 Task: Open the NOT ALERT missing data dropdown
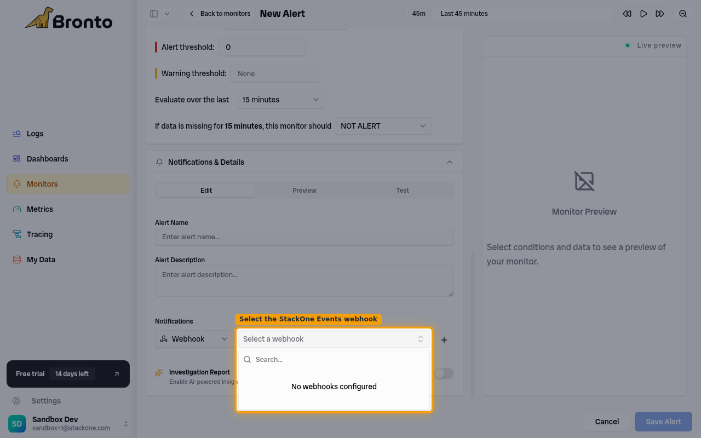[x=383, y=126]
